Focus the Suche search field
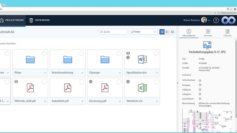The image size is (237, 133). (x=113, y=32)
